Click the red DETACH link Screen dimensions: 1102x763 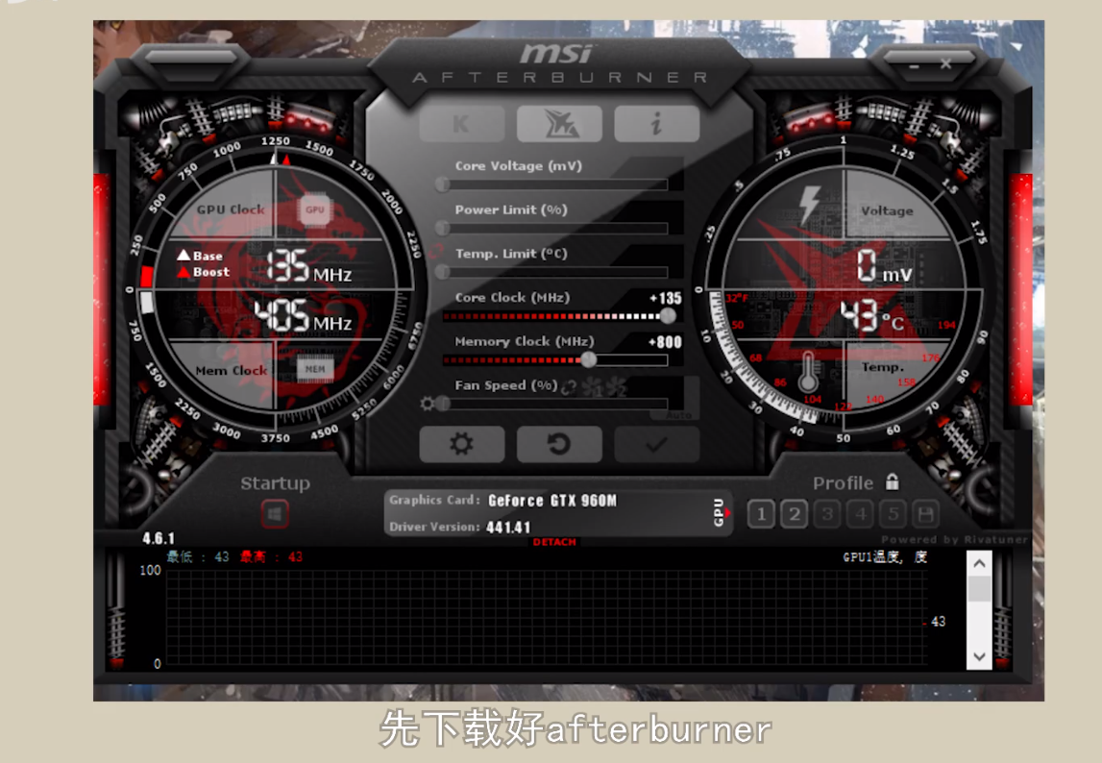click(554, 542)
